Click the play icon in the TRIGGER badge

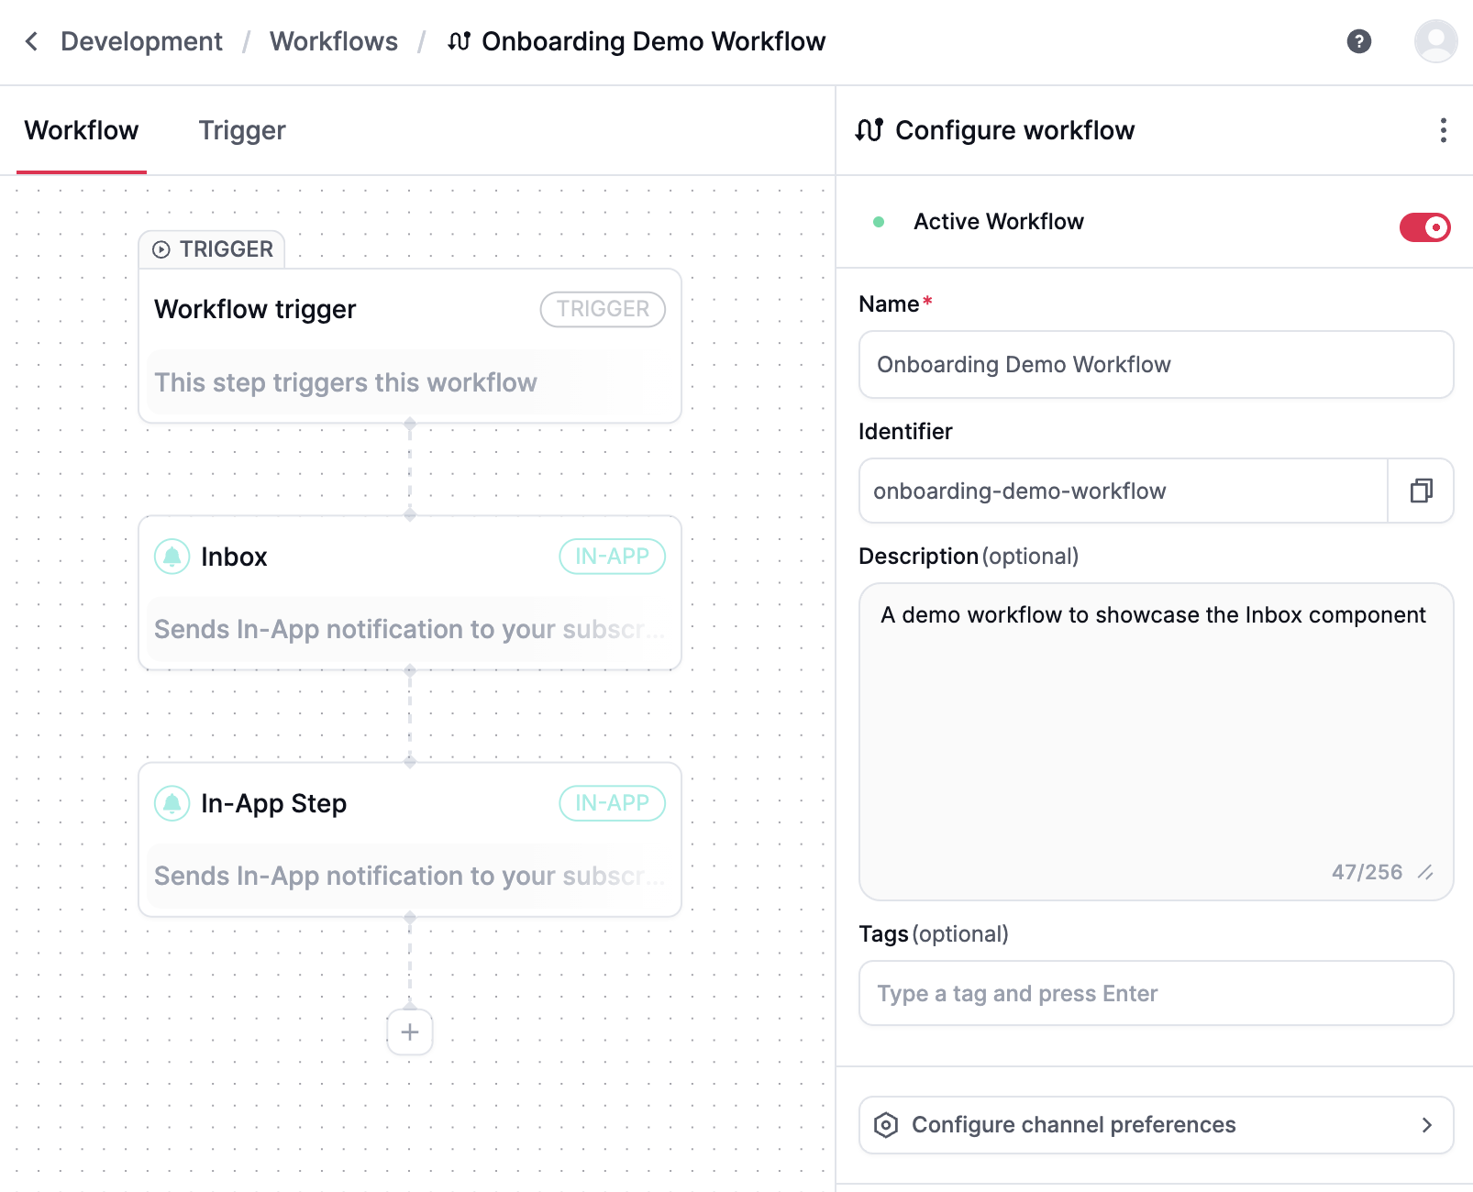[161, 248]
